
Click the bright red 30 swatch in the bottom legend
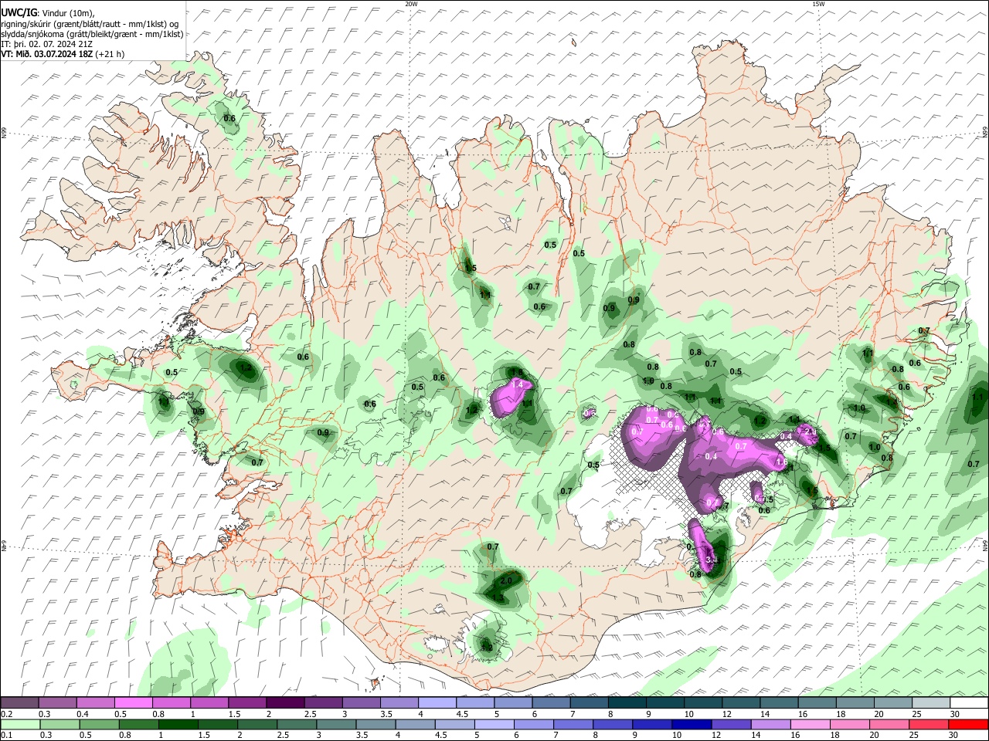click(968, 725)
